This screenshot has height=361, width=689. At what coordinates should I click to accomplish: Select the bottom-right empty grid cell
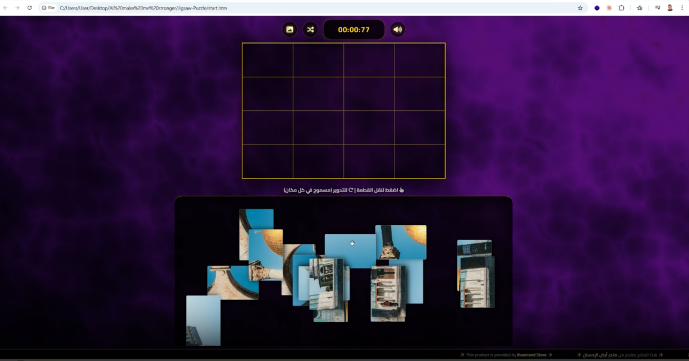click(420, 161)
